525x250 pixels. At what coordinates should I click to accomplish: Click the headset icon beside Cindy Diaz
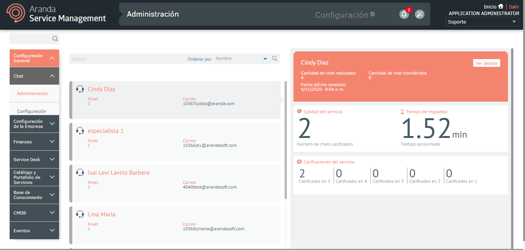point(80,89)
